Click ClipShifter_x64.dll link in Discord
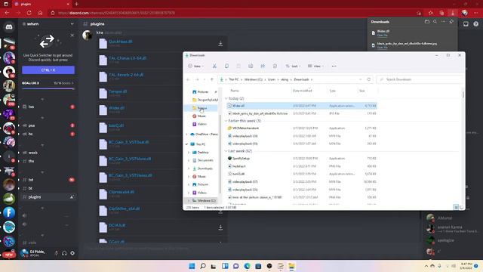 tap(124, 209)
